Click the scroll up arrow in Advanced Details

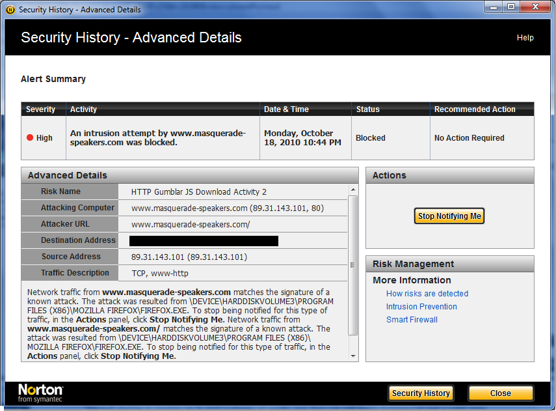(x=353, y=190)
